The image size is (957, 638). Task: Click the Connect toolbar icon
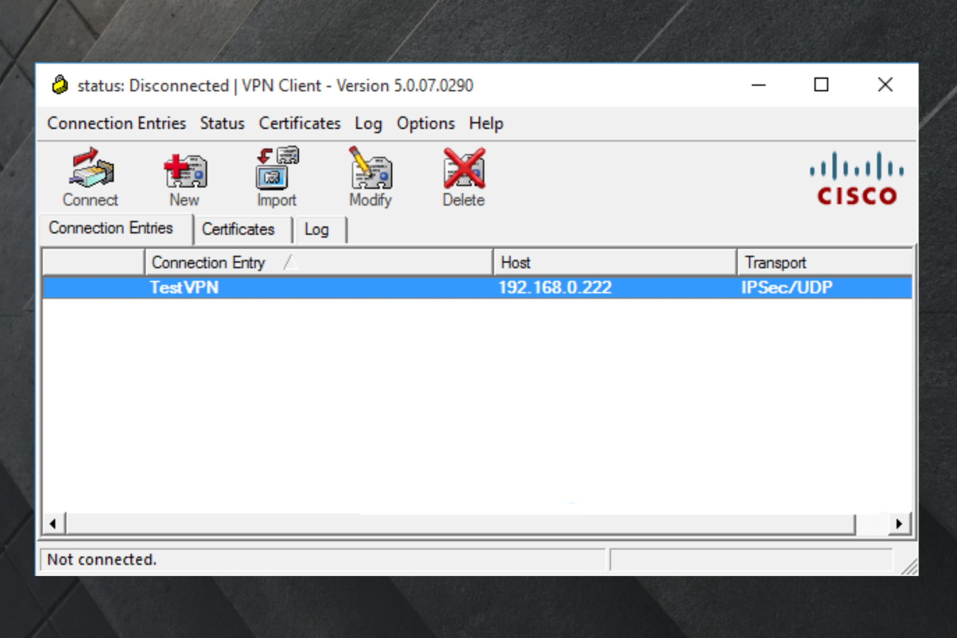[90, 177]
